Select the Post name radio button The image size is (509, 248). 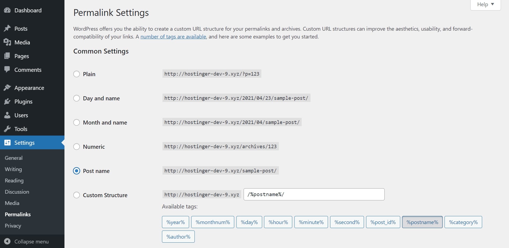coord(77,171)
